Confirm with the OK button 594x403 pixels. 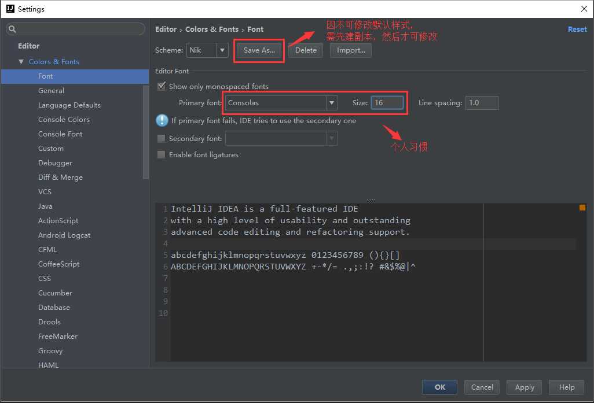(439, 387)
